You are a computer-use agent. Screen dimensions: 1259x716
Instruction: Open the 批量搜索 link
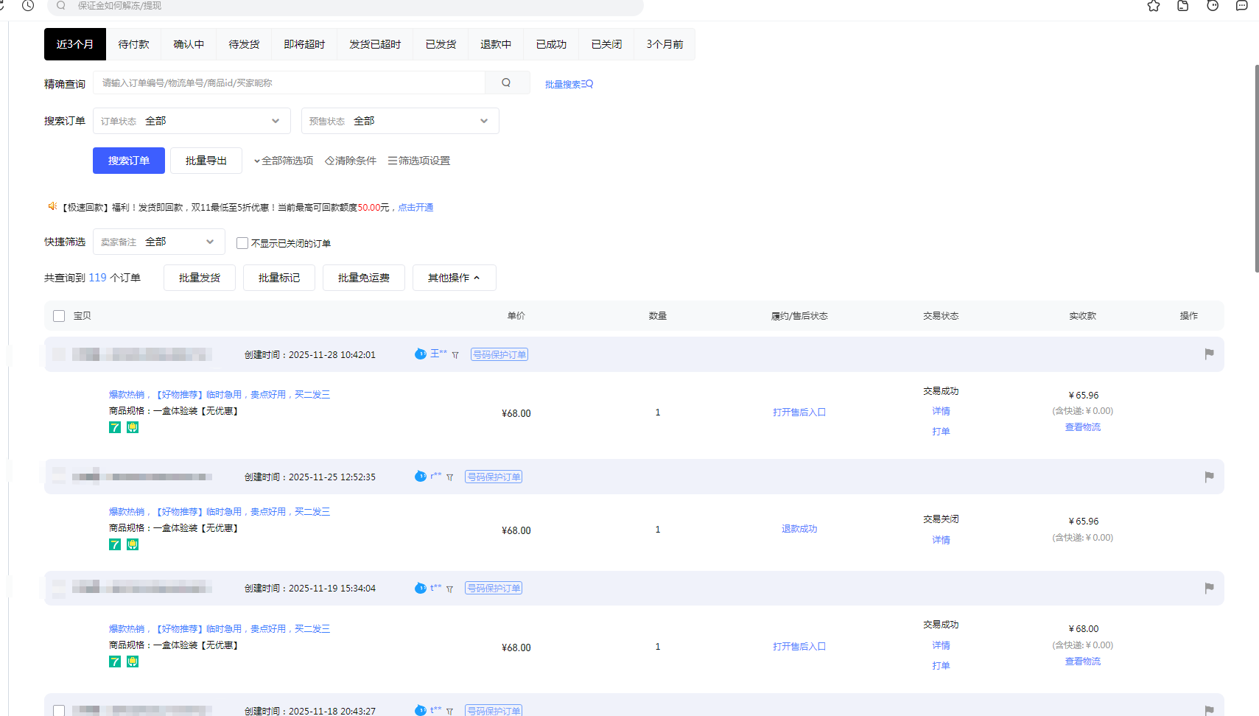pos(569,84)
